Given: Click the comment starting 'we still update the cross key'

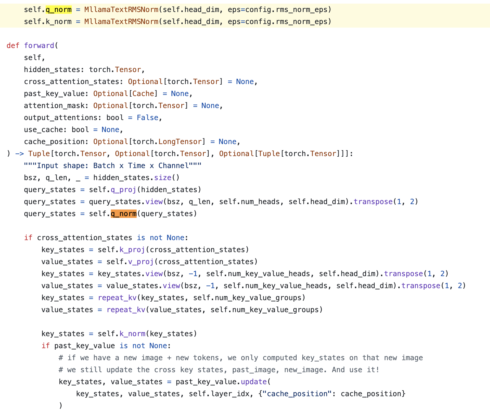Looking at the screenshot, I should (219, 370).
